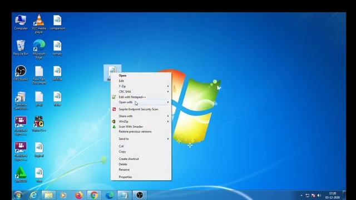The width and height of the screenshot is (356, 200).
Task: Select the logical file on desktop
Action: click(39, 150)
